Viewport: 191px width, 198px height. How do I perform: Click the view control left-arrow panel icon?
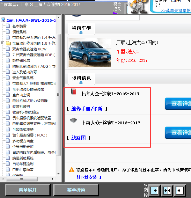pyautogui.click(x=180, y=190)
